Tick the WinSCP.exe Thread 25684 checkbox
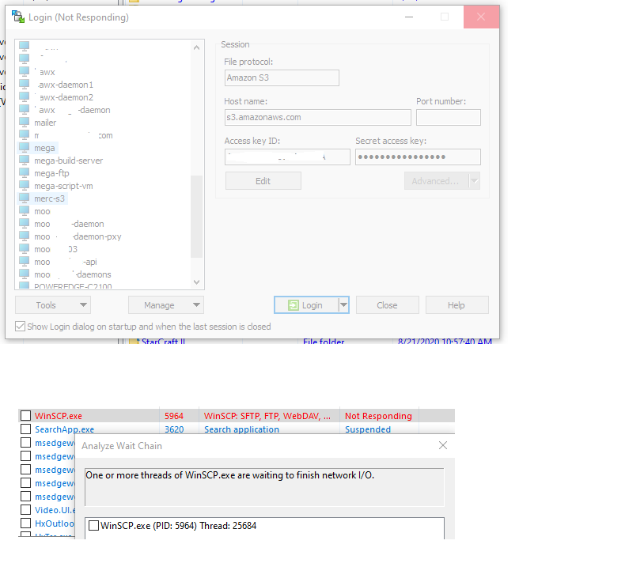The height and width of the screenshot is (582, 625). [x=94, y=526]
